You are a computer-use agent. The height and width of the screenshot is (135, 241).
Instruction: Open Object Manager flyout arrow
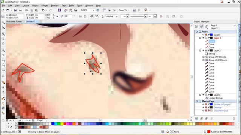coord(235,26)
